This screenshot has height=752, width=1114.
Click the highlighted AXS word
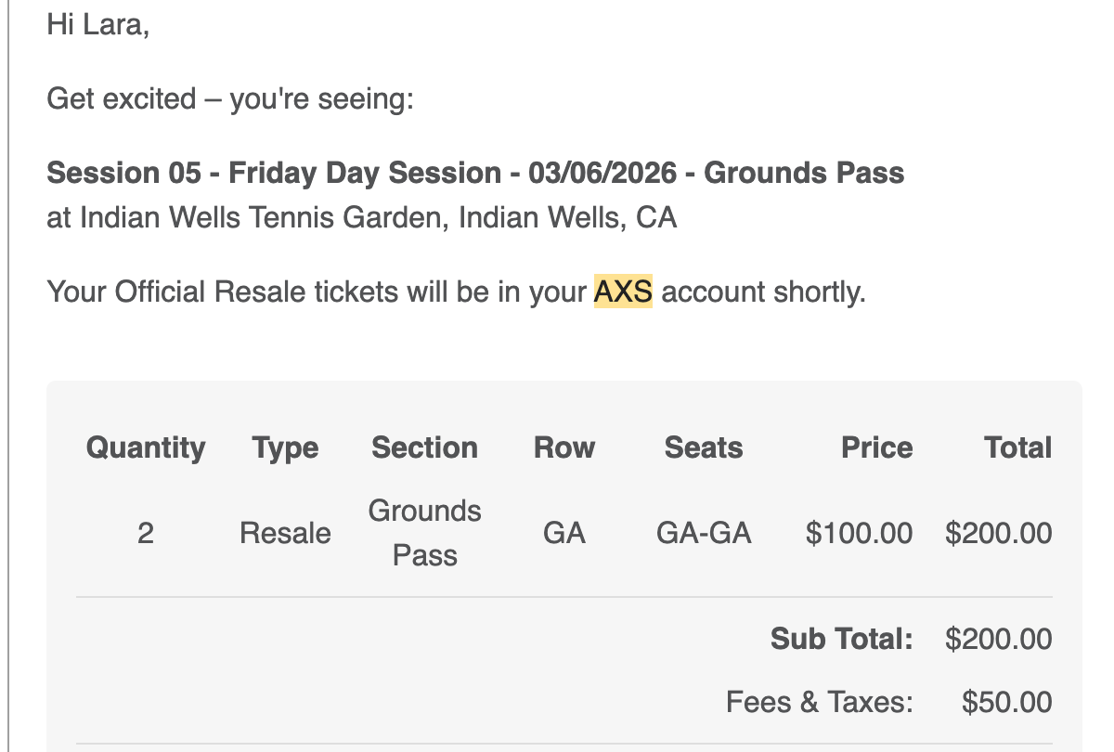click(x=623, y=292)
